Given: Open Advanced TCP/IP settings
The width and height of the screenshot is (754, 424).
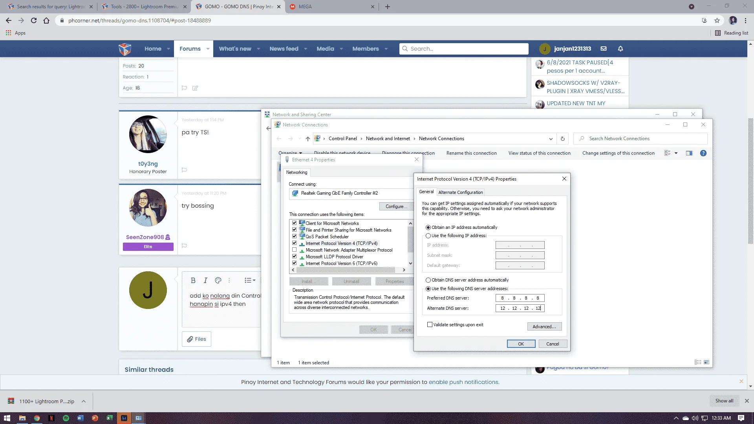Looking at the screenshot, I should pos(544,327).
